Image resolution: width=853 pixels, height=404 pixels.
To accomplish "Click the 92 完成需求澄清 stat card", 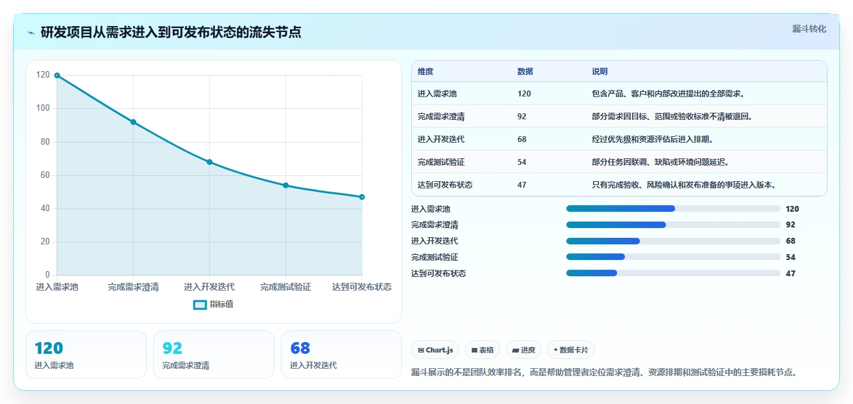I will click(214, 354).
